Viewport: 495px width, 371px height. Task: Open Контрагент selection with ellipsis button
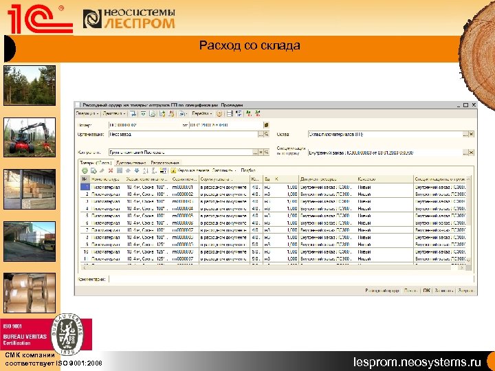pos(255,153)
